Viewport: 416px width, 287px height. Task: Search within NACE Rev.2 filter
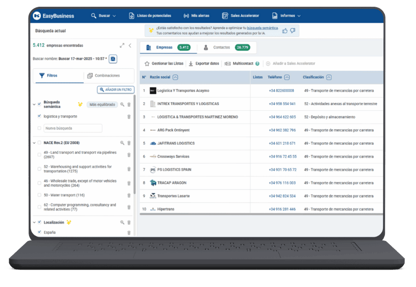pyautogui.click(x=122, y=143)
